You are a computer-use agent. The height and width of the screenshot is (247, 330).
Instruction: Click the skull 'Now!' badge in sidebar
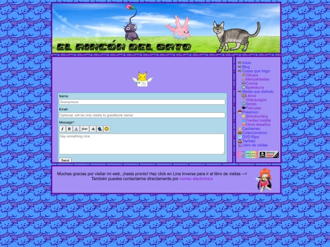point(269,154)
